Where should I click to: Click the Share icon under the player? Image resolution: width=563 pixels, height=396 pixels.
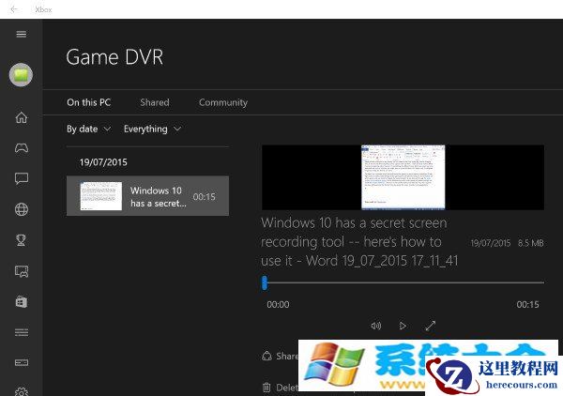click(x=266, y=357)
